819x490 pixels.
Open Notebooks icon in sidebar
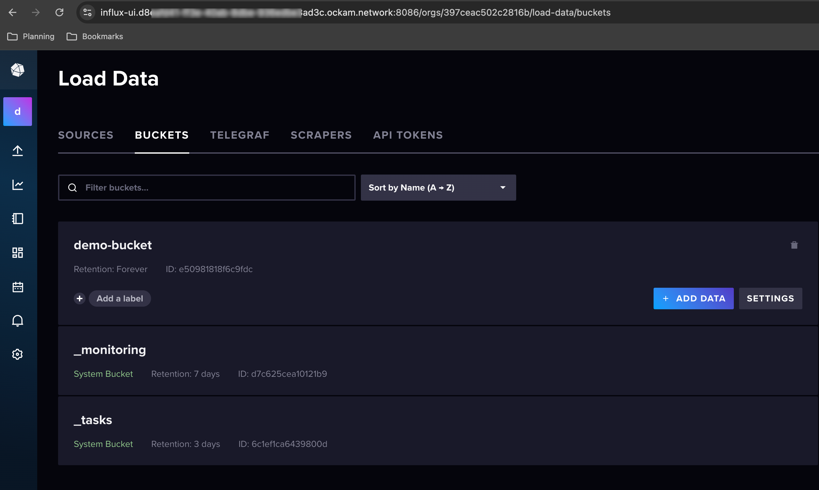18,219
